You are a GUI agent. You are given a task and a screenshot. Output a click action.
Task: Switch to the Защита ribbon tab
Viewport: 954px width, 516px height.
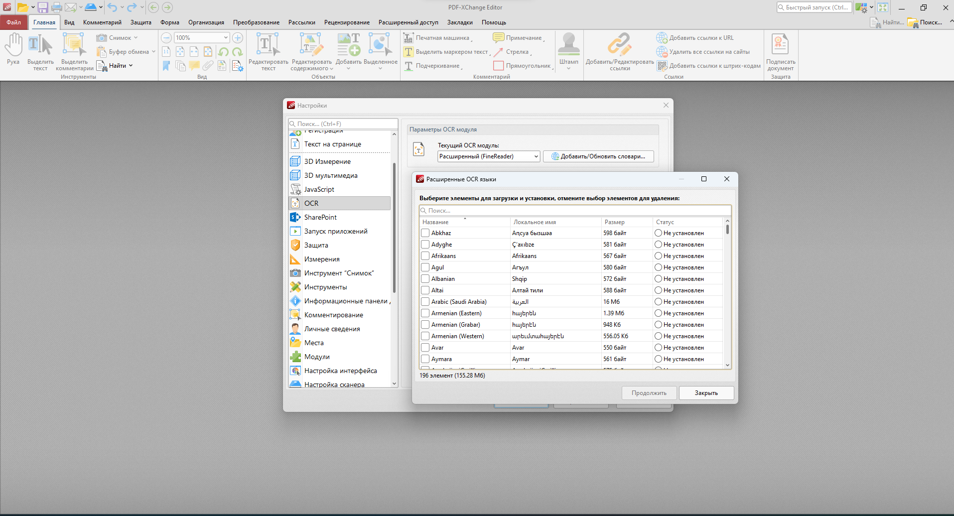(141, 22)
